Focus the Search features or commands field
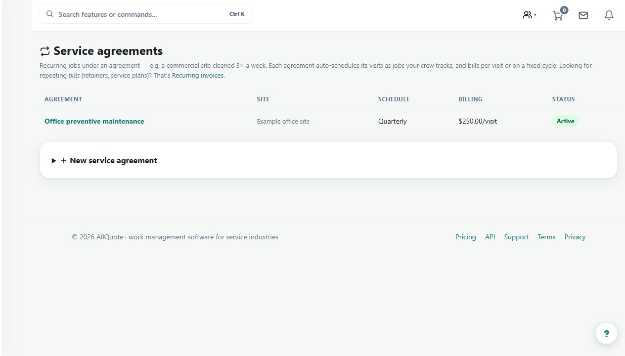This screenshot has height=356, width=625. (146, 14)
